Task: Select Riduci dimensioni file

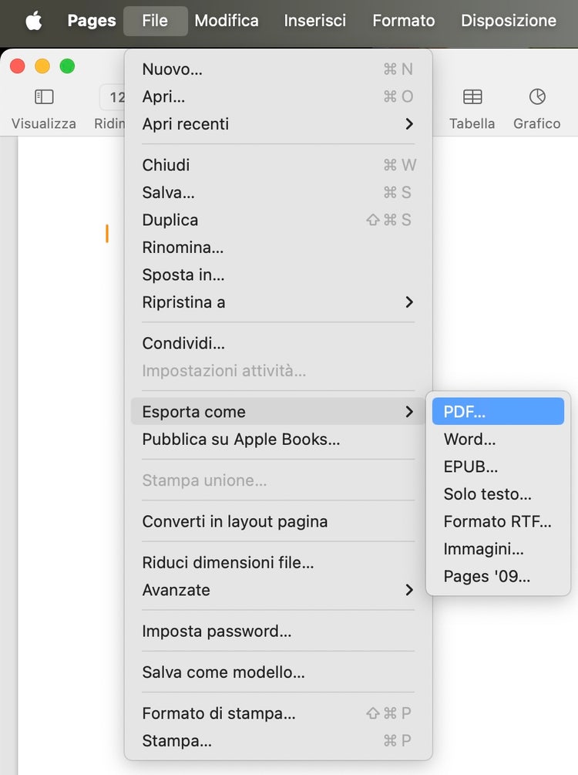Action: [x=227, y=563]
